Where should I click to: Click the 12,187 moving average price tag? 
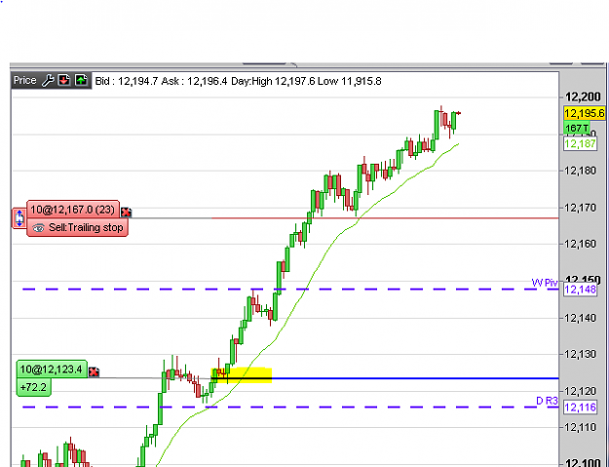pyautogui.click(x=580, y=143)
